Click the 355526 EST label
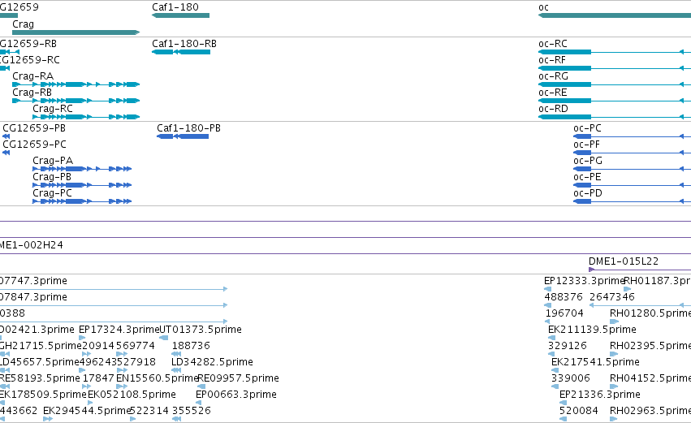Image resolution: width=691 pixels, height=423 pixels. tap(192, 411)
